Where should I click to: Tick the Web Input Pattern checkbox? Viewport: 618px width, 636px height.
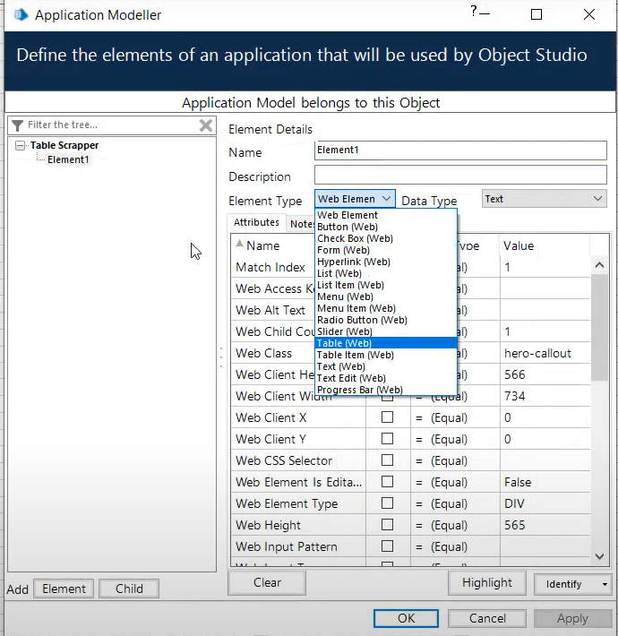387,546
